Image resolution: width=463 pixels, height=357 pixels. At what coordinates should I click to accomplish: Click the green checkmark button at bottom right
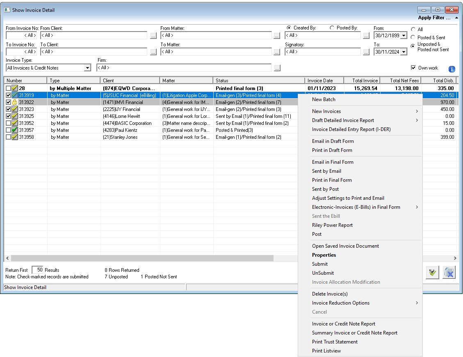(433, 272)
